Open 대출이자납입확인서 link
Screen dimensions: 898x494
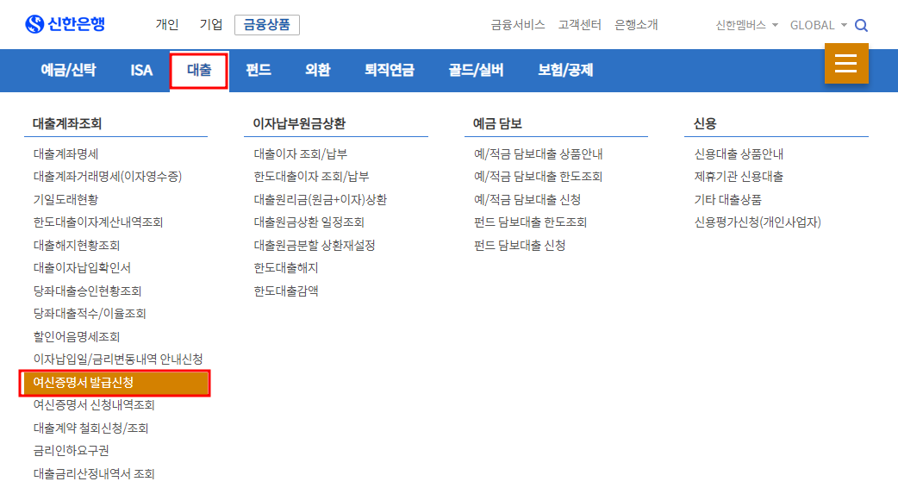[x=82, y=267]
